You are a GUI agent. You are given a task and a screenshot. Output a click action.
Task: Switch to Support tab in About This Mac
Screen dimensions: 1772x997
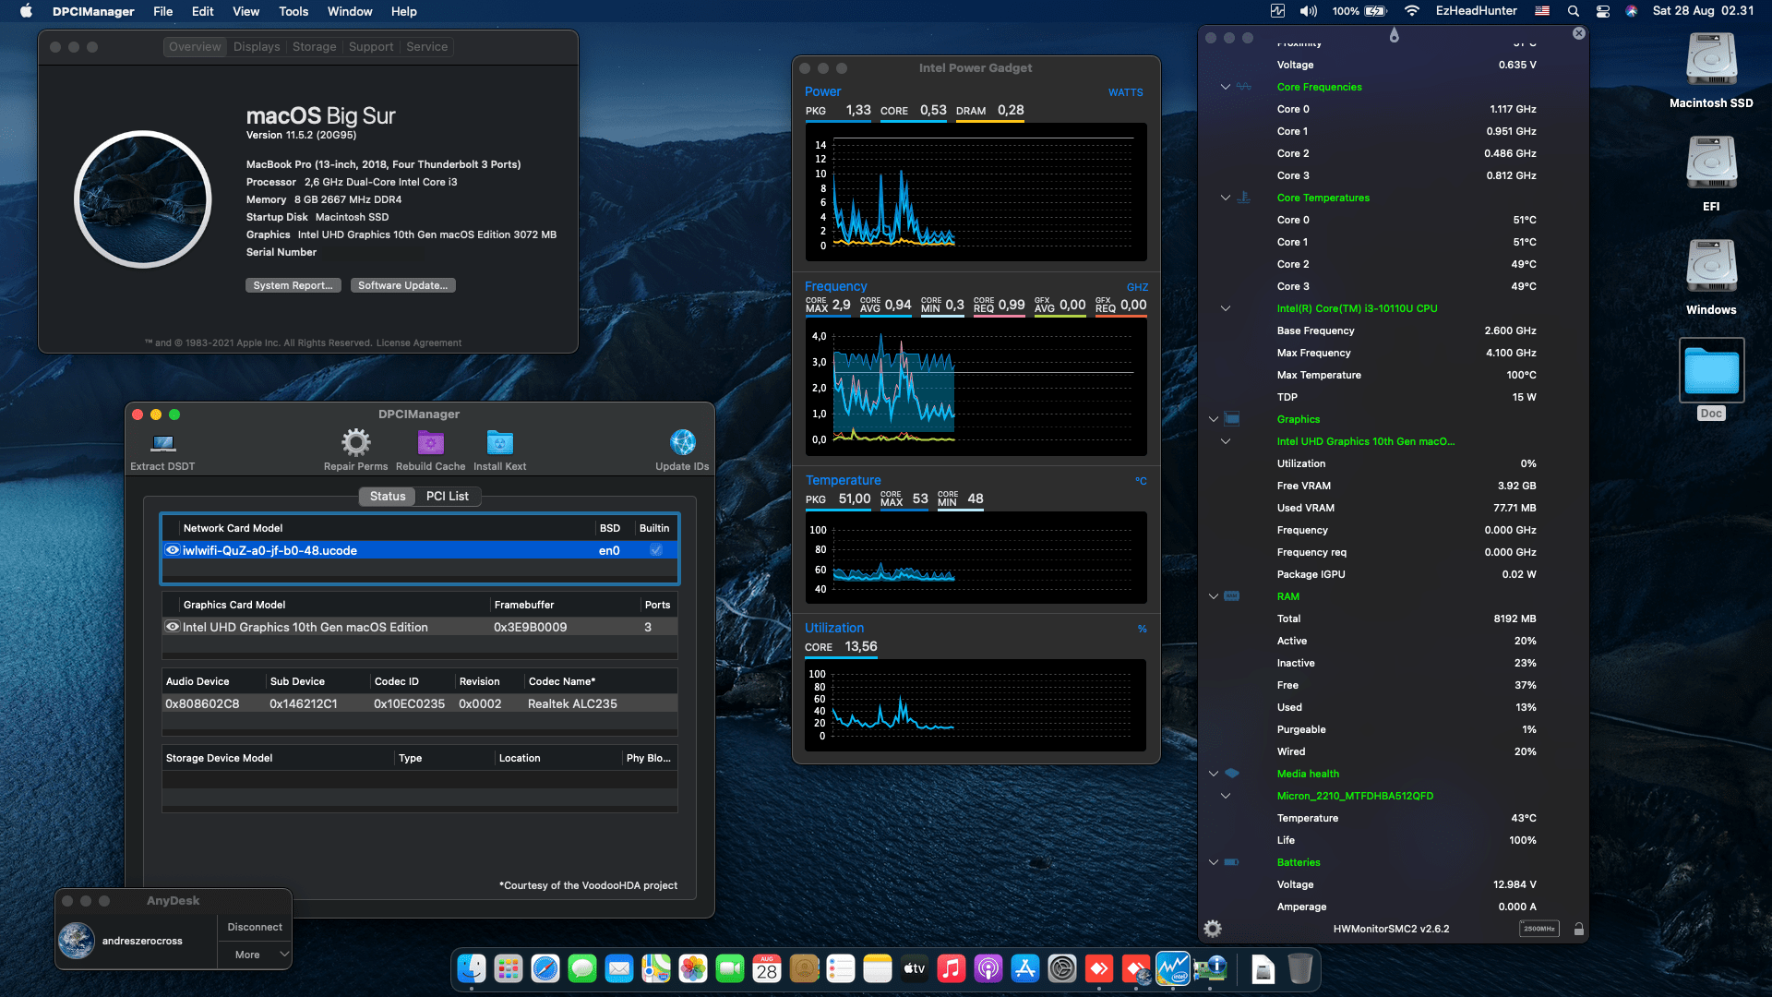[371, 47]
